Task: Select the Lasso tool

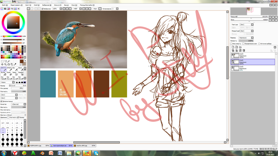Action: (5, 61)
